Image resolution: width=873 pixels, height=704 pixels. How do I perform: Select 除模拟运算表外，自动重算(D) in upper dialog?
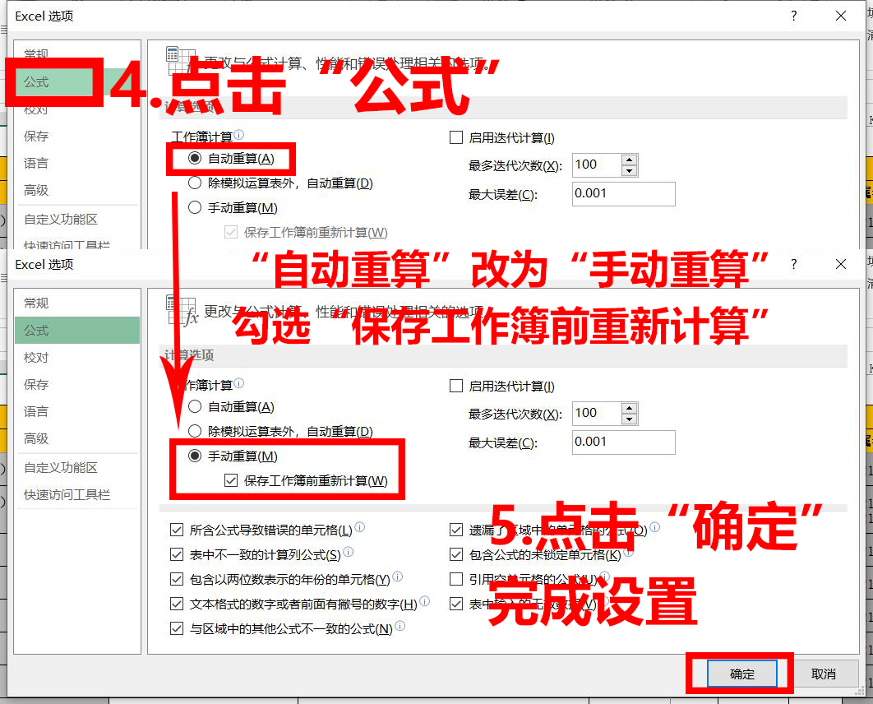click(194, 183)
